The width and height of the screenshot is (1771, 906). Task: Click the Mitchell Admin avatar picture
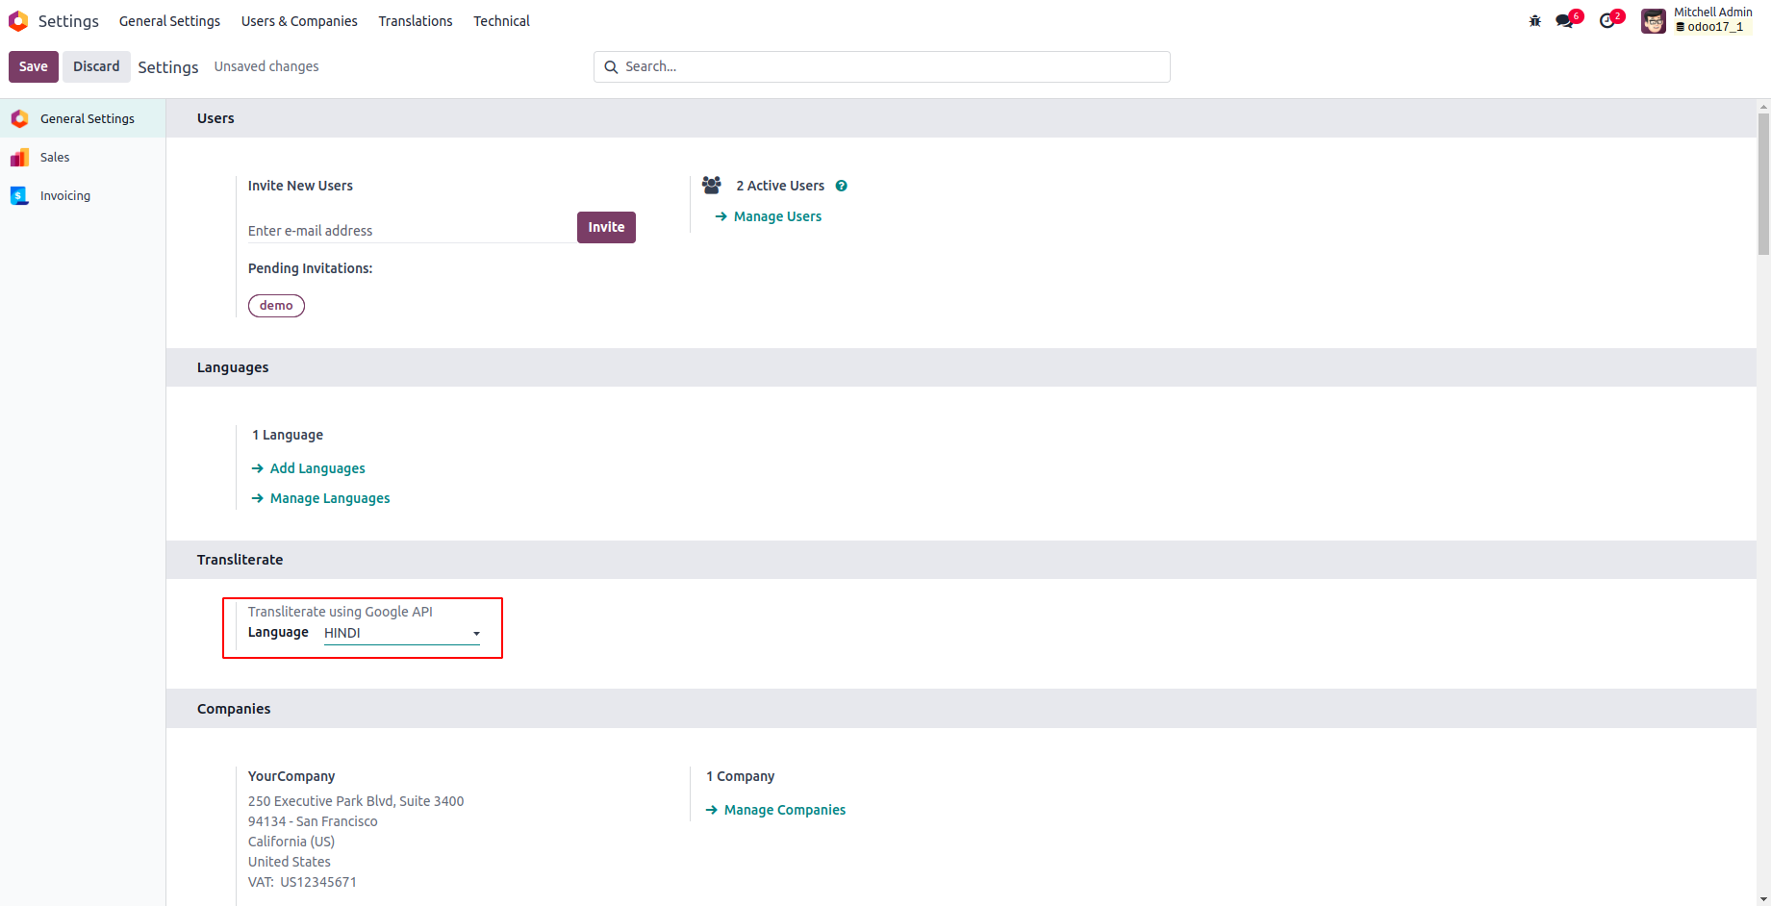[1653, 21]
